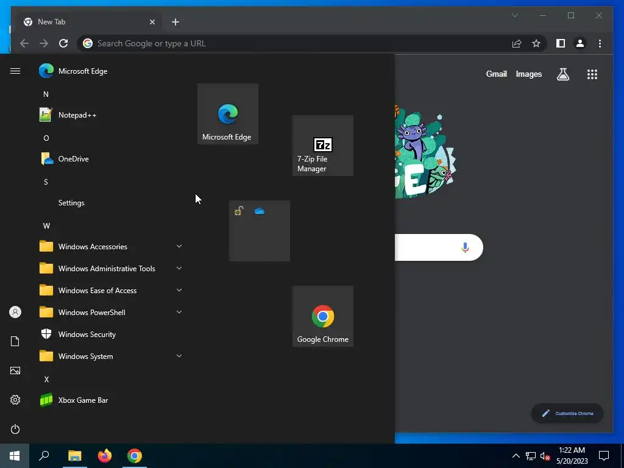Open the user account icon in Start sidebar
The image size is (624, 468).
tap(15, 312)
